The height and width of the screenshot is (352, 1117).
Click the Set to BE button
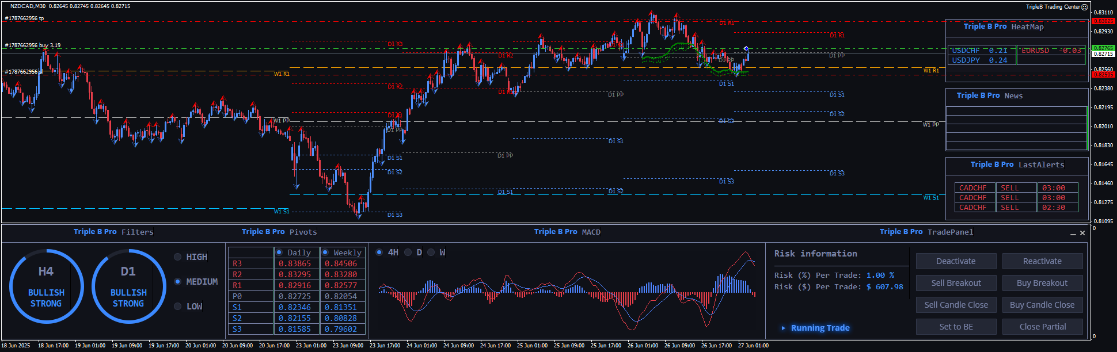click(x=956, y=327)
